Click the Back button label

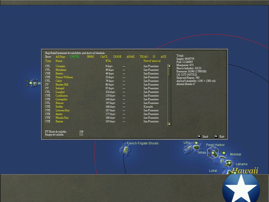[x=205, y=137]
